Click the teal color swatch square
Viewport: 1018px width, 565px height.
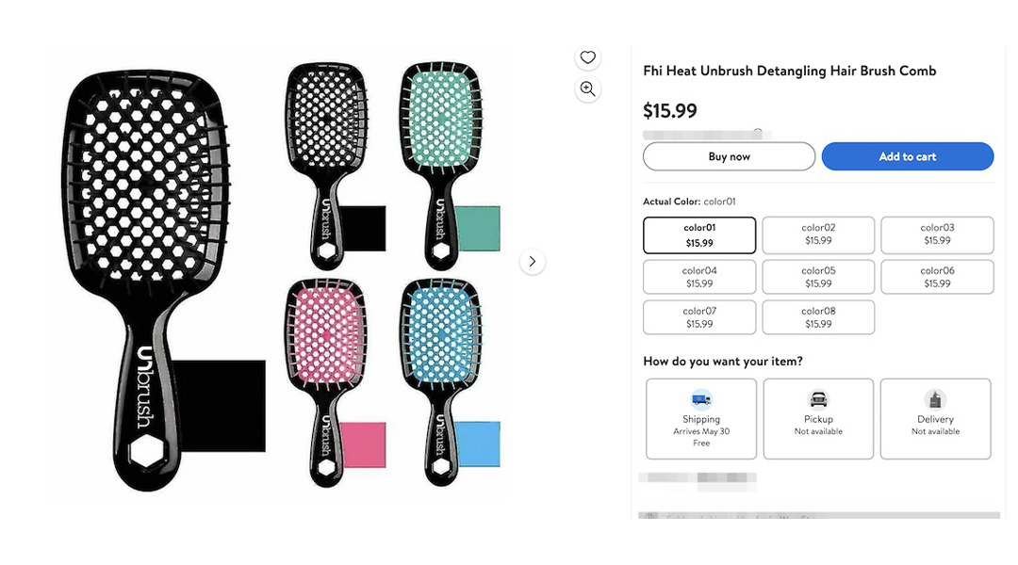478,228
